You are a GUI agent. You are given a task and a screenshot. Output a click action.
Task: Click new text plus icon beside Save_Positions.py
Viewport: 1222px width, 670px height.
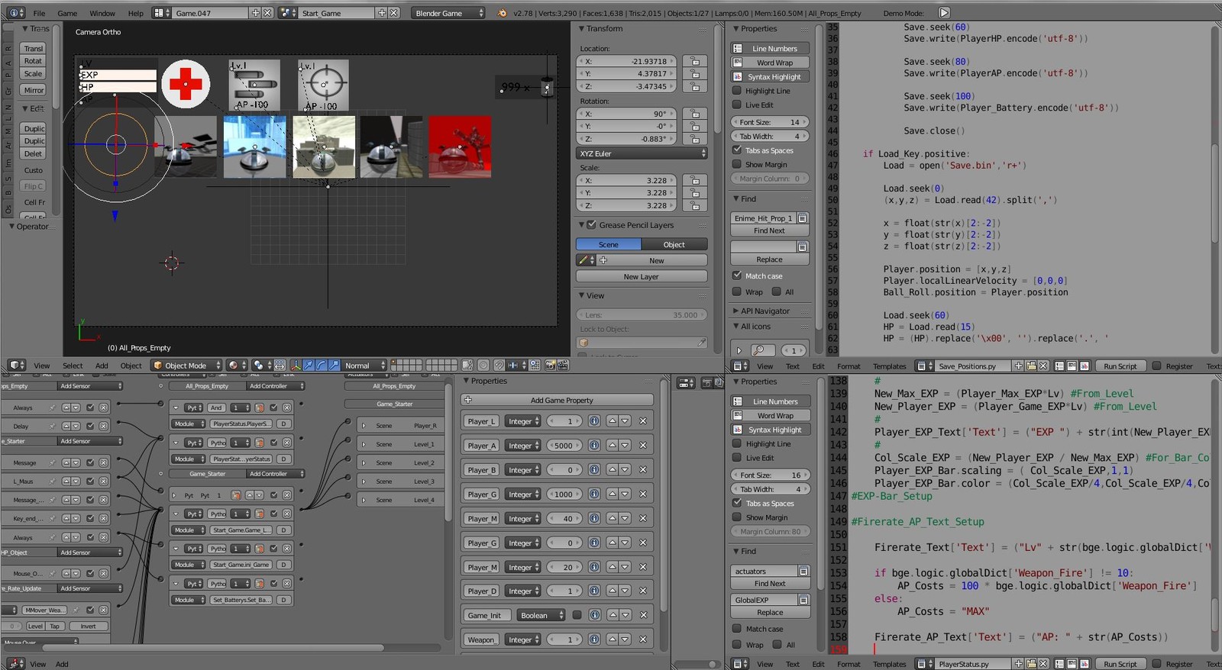click(1018, 366)
